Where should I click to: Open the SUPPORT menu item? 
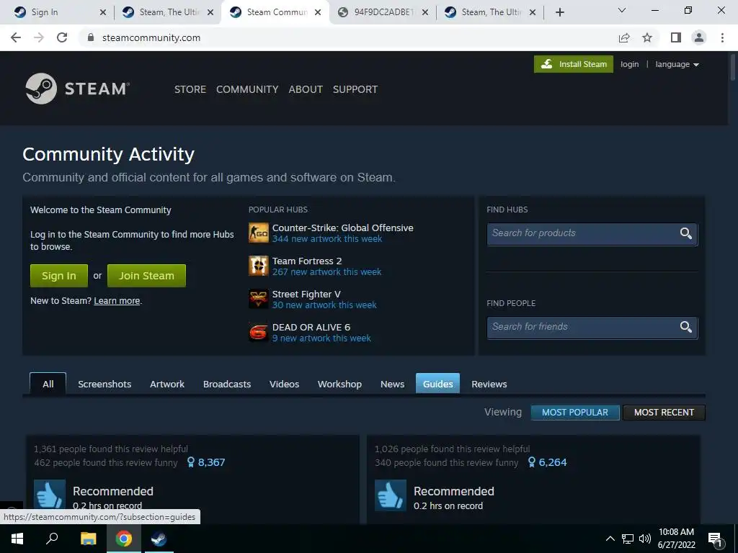click(x=355, y=89)
